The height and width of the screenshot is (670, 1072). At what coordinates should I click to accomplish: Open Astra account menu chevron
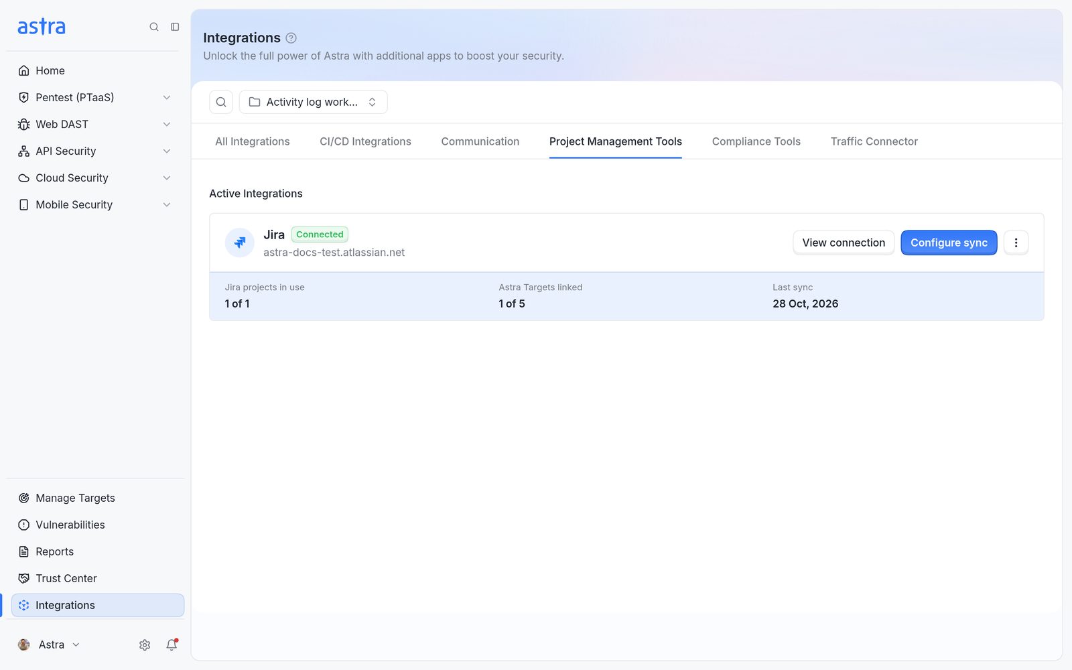point(76,645)
